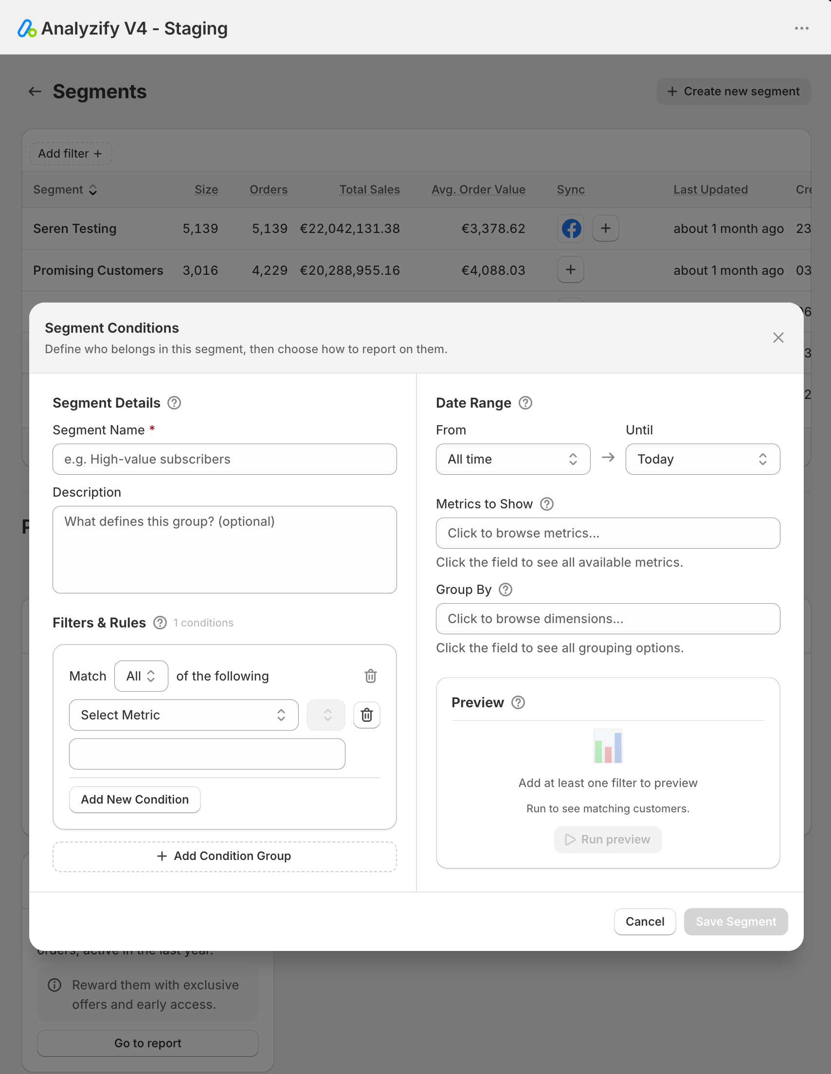Click help icon beside Metrics to Show
The height and width of the screenshot is (1074, 831).
[x=546, y=504]
